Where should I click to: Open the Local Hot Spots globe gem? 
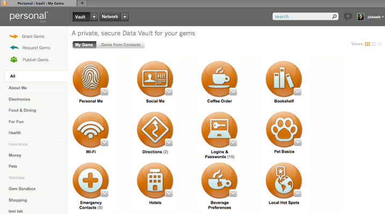click(284, 180)
